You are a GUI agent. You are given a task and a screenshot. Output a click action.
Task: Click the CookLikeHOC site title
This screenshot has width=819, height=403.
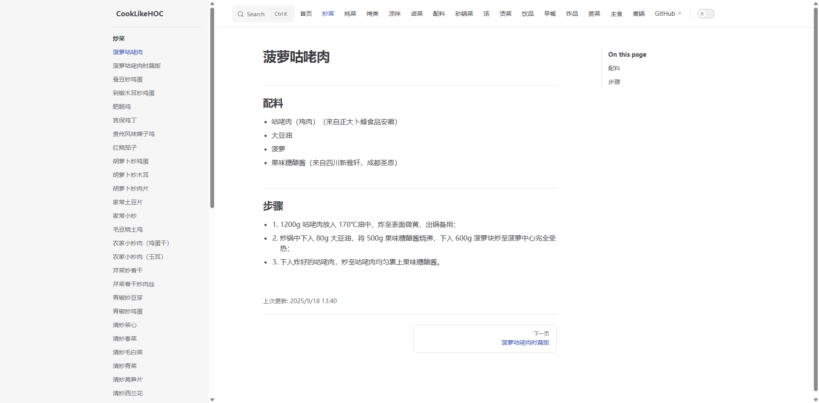point(140,14)
